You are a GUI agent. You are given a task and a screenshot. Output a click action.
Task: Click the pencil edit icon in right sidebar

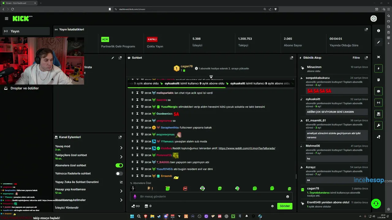pyautogui.click(x=379, y=42)
